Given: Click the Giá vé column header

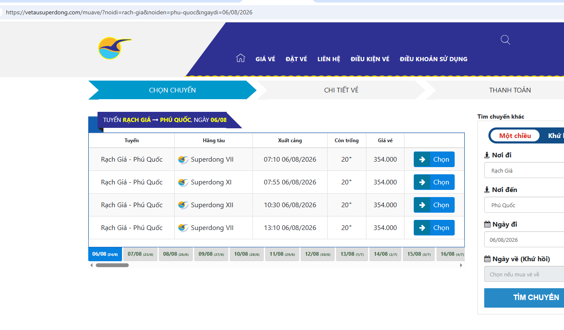Looking at the screenshot, I should click(x=385, y=141).
